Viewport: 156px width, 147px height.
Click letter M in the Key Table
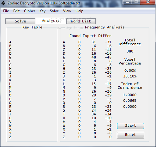click(10, 88)
